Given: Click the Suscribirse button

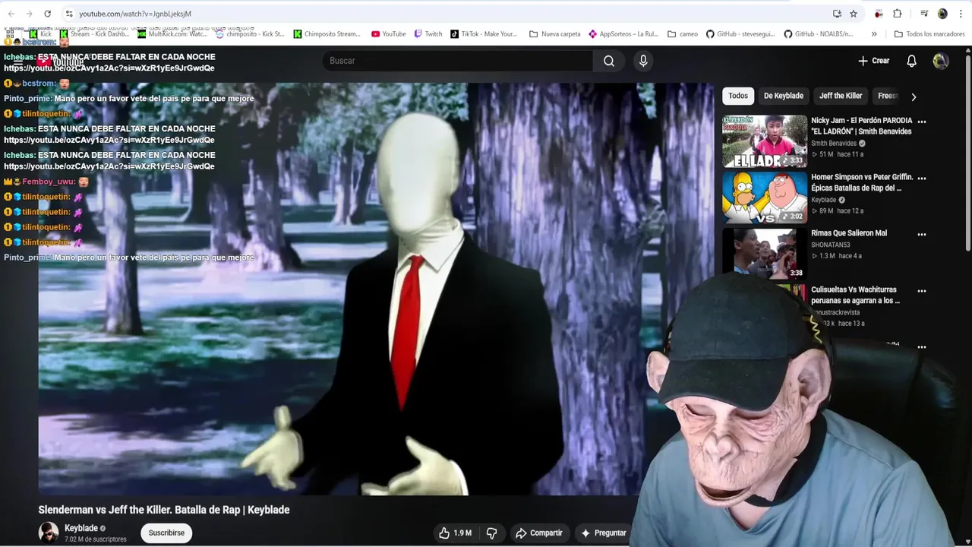Looking at the screenshot, I should (x=166, y=533).
